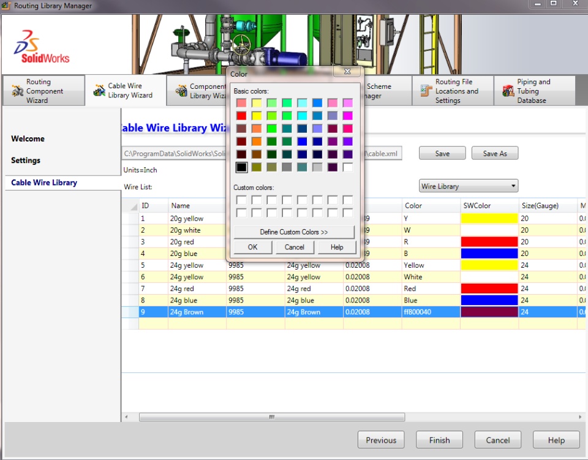Open Routing File Locations and Settings tab

(453, 91)
